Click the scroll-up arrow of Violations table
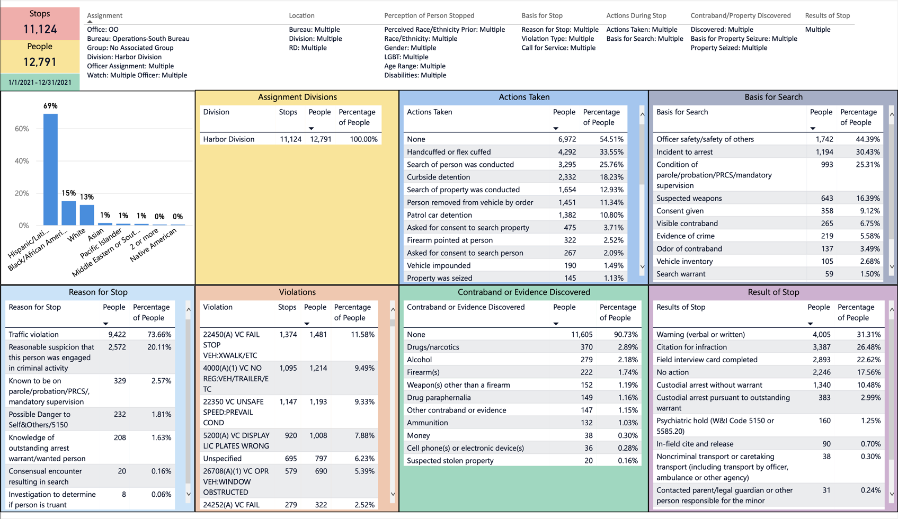Screen dimensions: 898x519 393,309
